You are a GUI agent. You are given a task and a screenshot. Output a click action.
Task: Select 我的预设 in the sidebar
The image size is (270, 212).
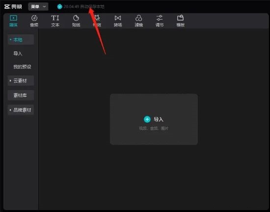[22, 67]
